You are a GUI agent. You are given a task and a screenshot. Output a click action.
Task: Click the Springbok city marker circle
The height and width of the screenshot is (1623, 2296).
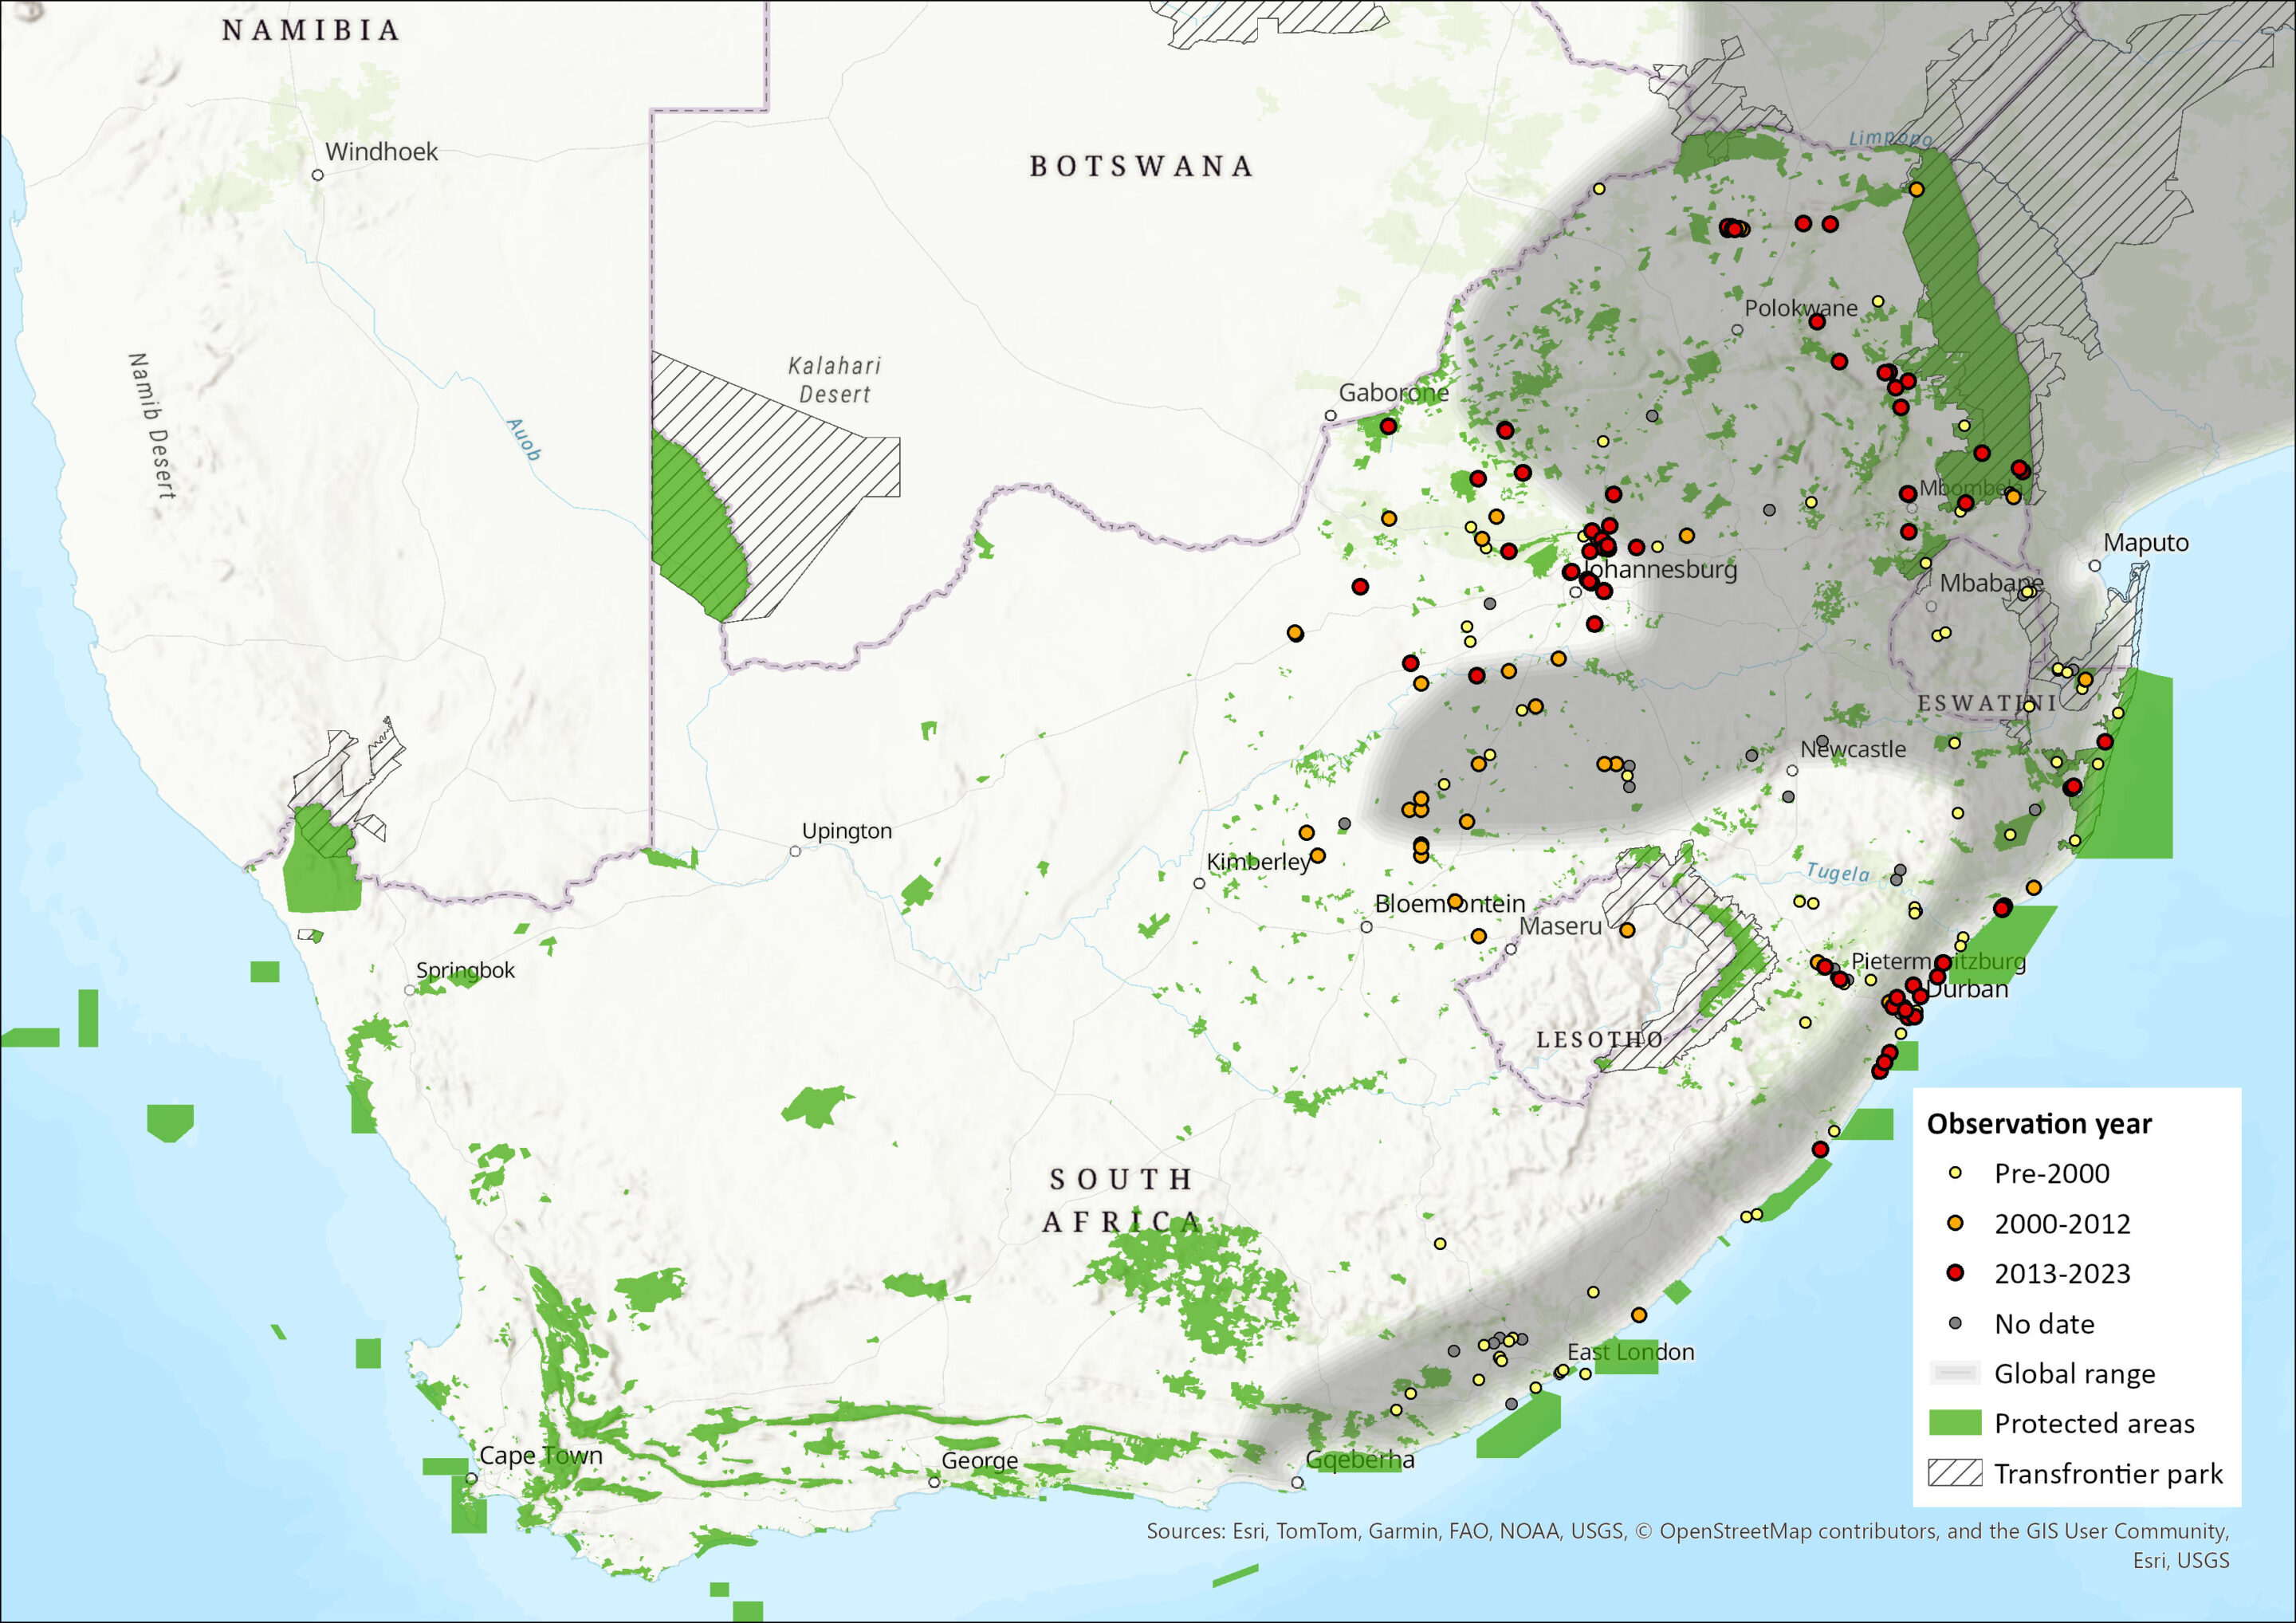tap(410, 990)
